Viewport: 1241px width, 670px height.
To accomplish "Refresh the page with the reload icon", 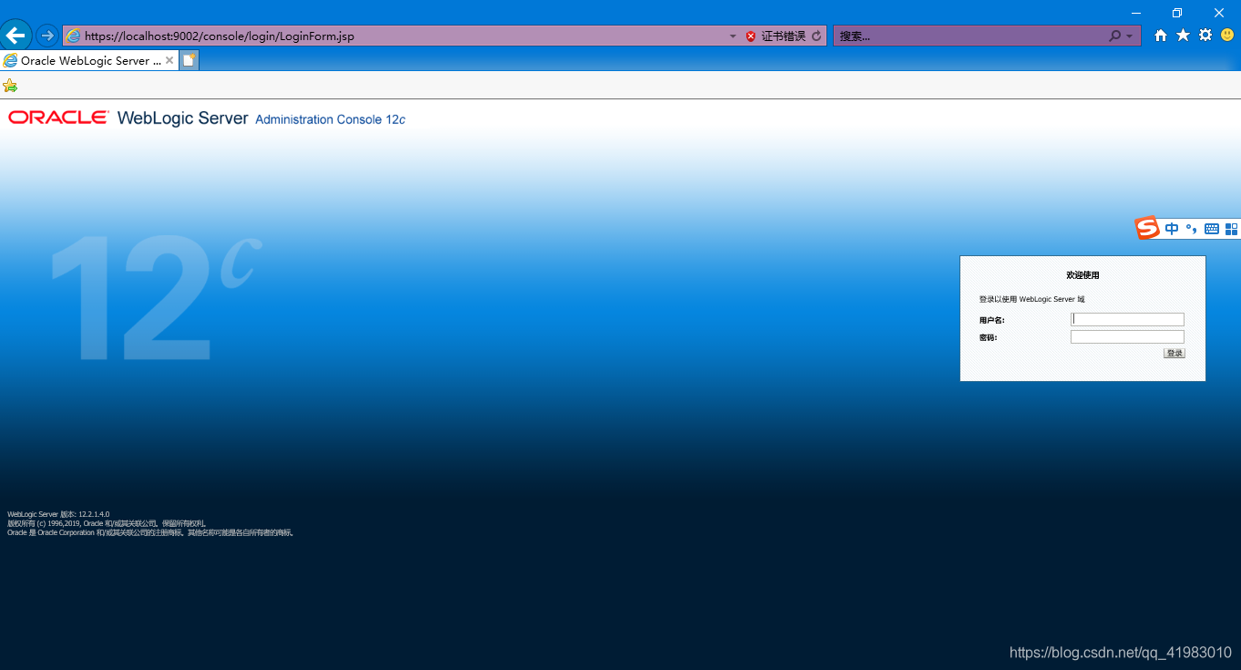I will tap(816, 36).
